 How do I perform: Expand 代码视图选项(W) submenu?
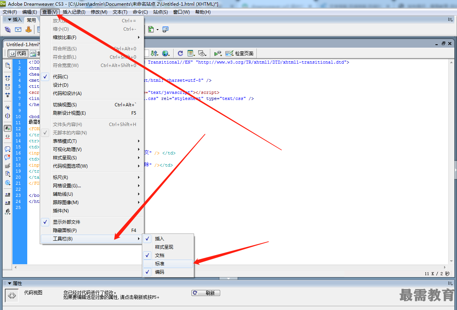coord(92,166)
